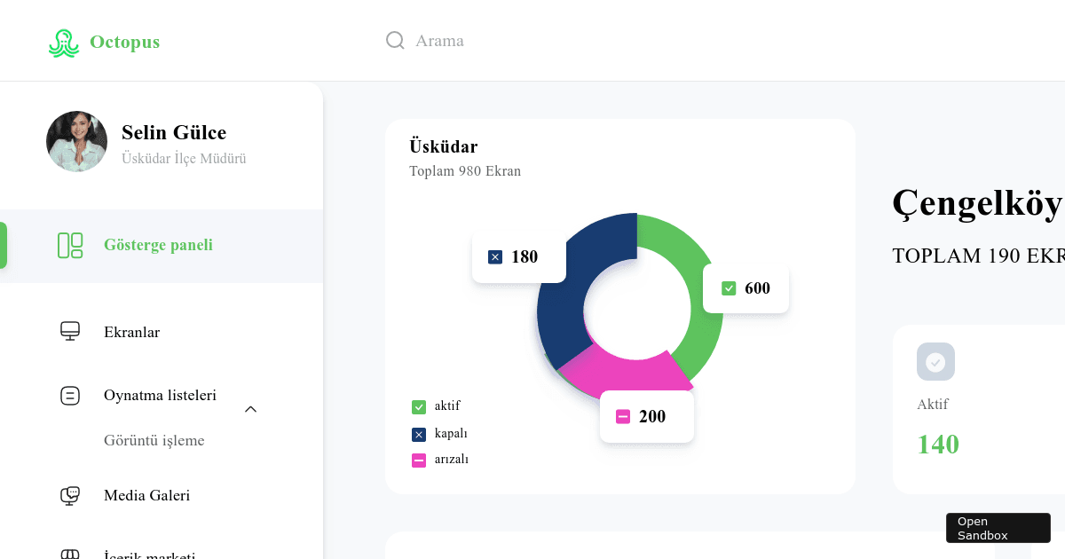
Task: Select the Media Galeri icon
Action: tap(70, 495)
